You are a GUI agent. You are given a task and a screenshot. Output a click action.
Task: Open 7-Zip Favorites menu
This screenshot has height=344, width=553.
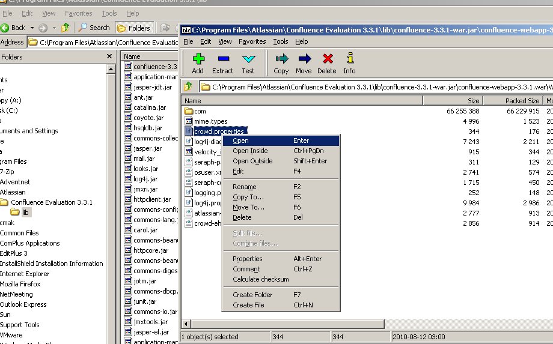(252, 41)
